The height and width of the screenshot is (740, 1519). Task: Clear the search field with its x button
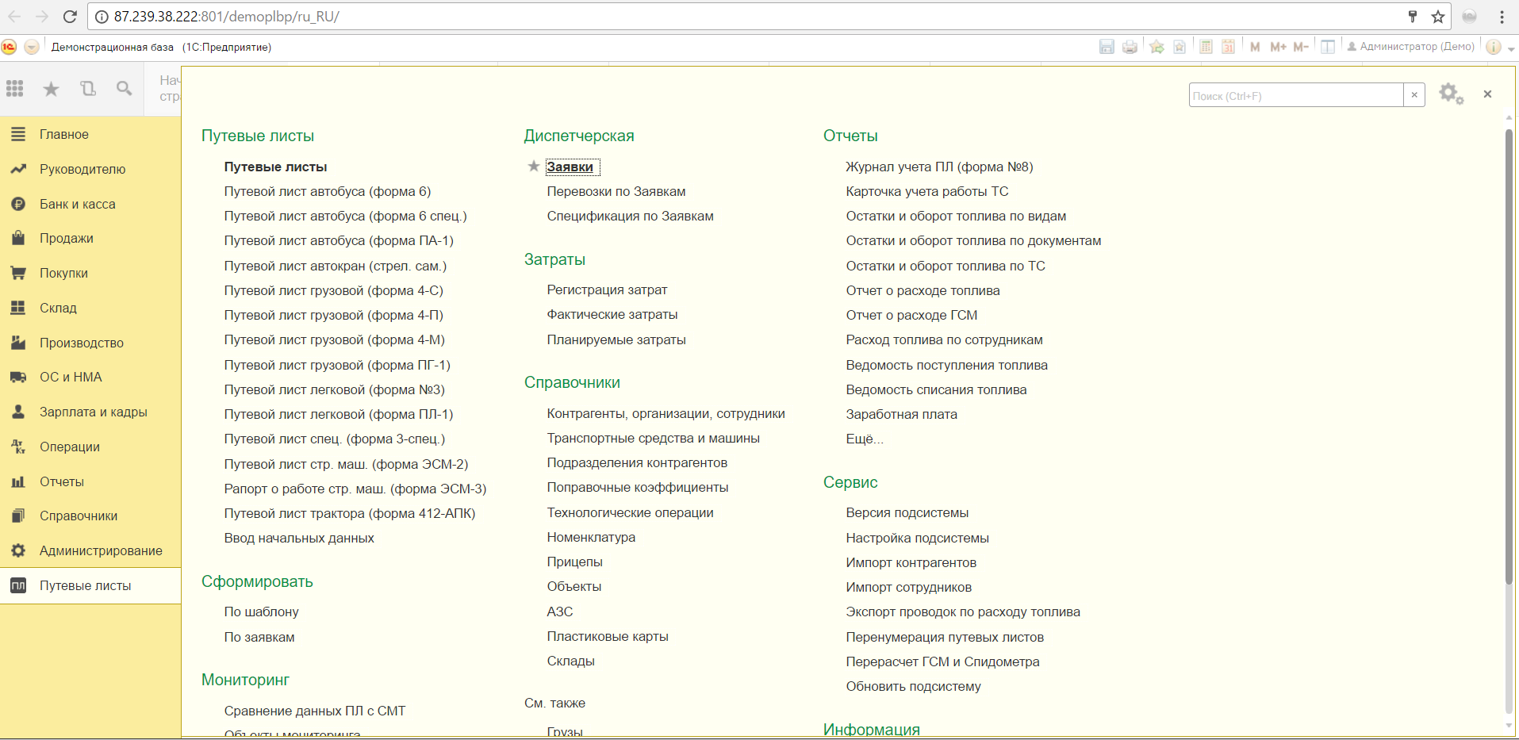click(1414, 95)
